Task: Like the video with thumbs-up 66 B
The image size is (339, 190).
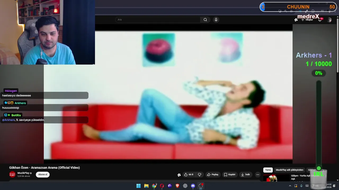Action: [x=189, y=174]
